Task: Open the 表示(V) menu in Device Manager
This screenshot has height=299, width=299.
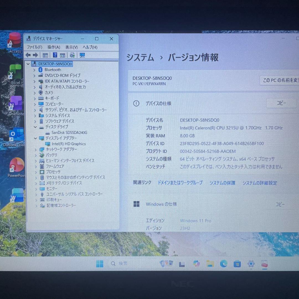Action: coord(71,47)
